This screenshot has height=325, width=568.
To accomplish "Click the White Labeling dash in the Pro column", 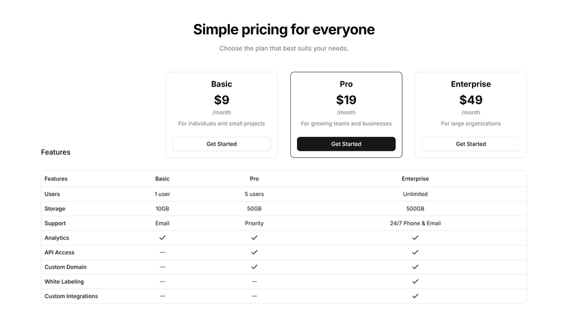I will 255,281.
